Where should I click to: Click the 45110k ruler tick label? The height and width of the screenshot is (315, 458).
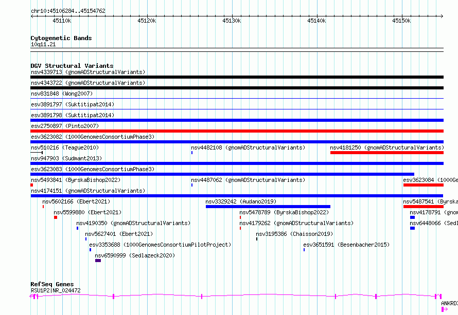(62, 21)
